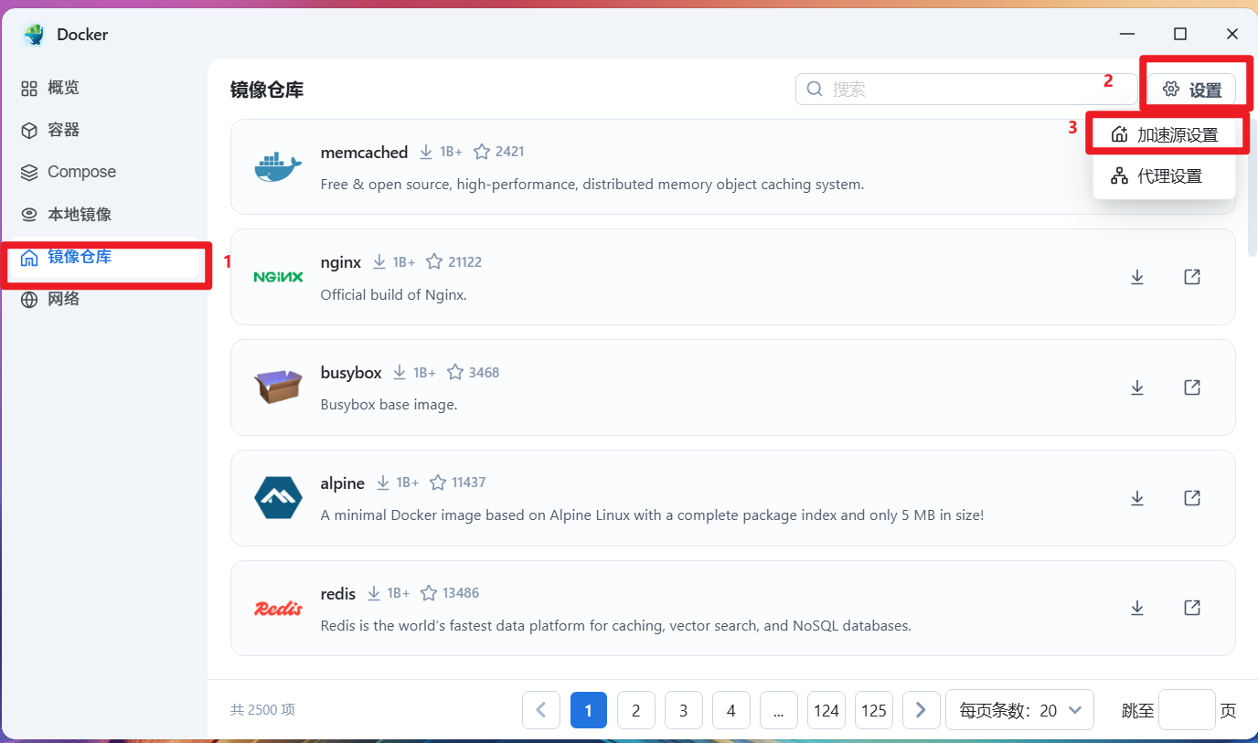
Task: Open the 容器 containers section
Action: coord(64,130)
